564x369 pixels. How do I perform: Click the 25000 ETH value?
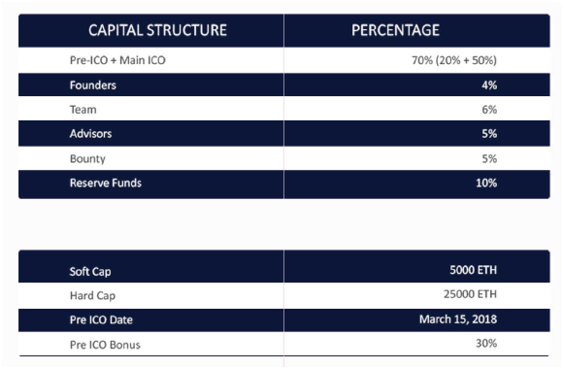point(470,294)
